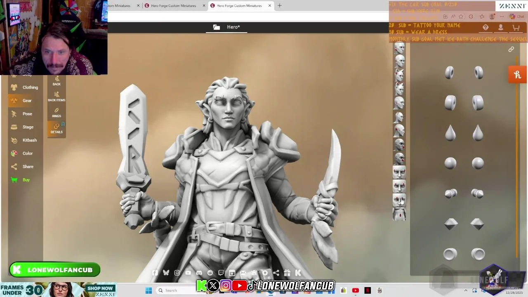528x297 pixels.
Task: Choose the diamond gem detail, left
Action: pyautogui.click(x=451, y=224)
